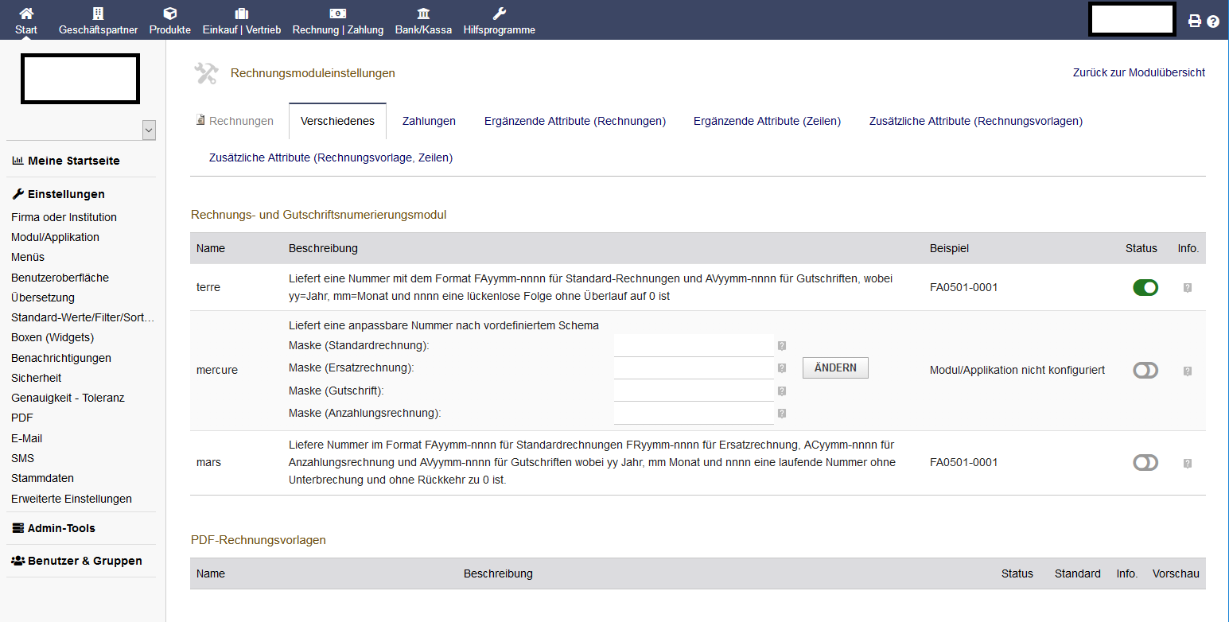This screenshot has width=1229, height=622.
Task: Open Rechnung | Zahlung money icon menu
Action: coord(338,14)
